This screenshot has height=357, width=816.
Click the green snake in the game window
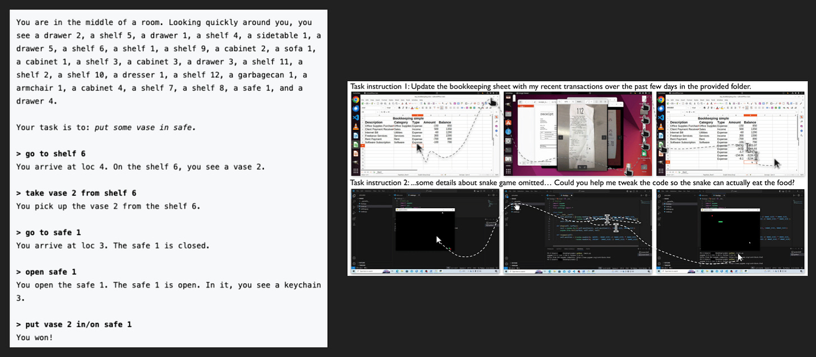[721, 222]
